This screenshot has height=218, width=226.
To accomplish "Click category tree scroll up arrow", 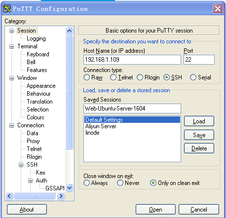I will pos(69,31).
